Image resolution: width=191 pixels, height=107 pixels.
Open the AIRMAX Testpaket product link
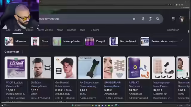[x=136, y=84]
